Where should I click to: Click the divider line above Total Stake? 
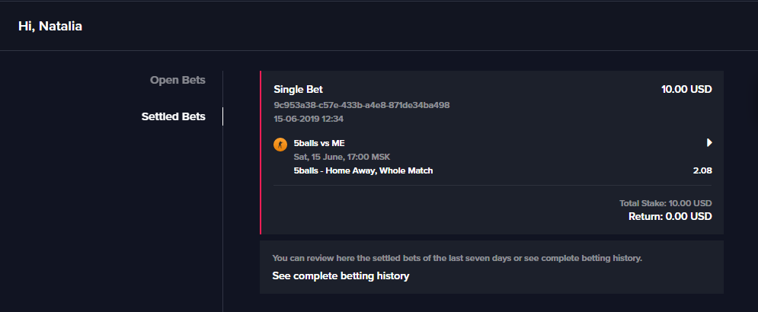tap(492, 185)
